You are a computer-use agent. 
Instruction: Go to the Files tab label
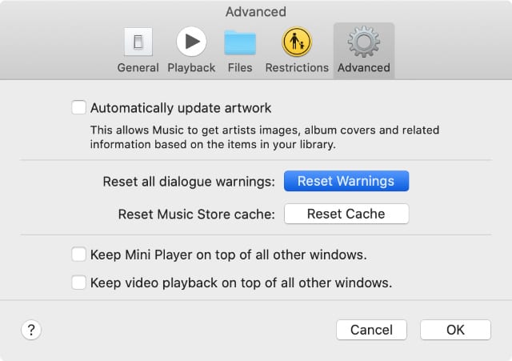(240, 67)
